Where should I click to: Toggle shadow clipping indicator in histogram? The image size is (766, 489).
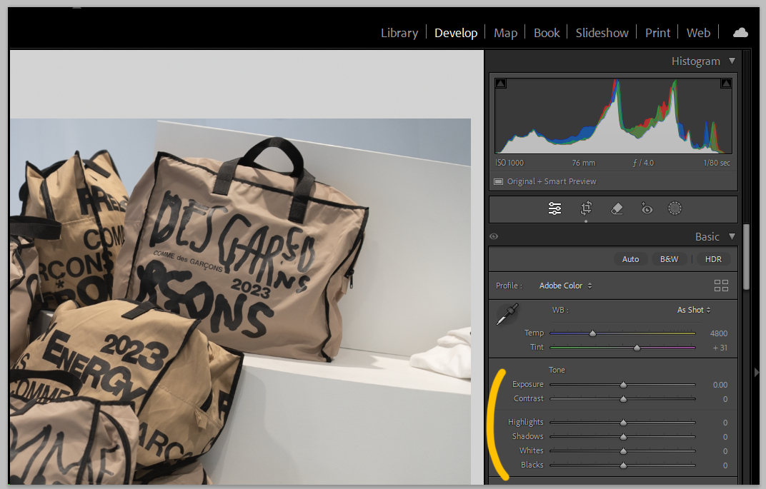501,84
